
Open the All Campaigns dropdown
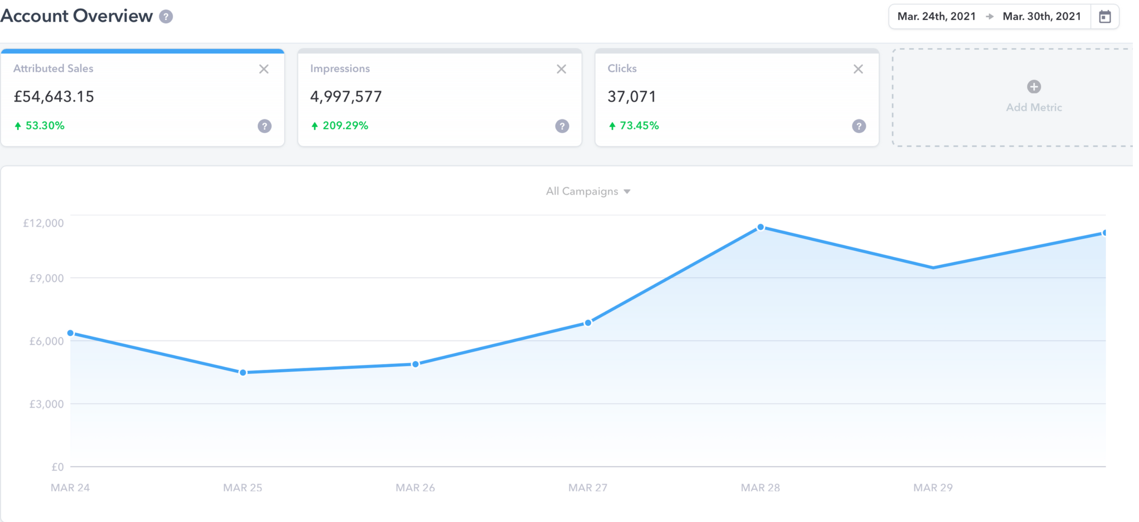588,192
